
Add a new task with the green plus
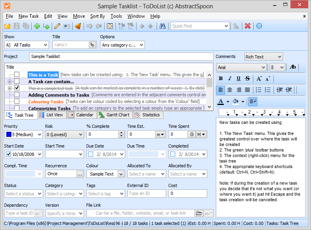click(x=37, y=26)
